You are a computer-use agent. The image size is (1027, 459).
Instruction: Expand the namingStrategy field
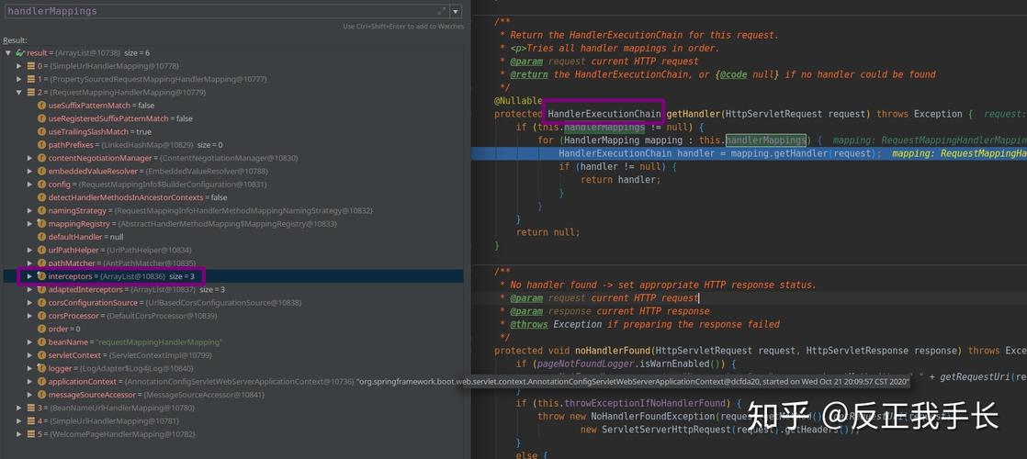(30, 211)
